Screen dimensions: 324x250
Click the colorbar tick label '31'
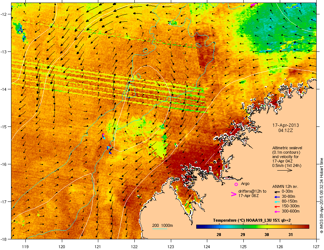point(291,235)
